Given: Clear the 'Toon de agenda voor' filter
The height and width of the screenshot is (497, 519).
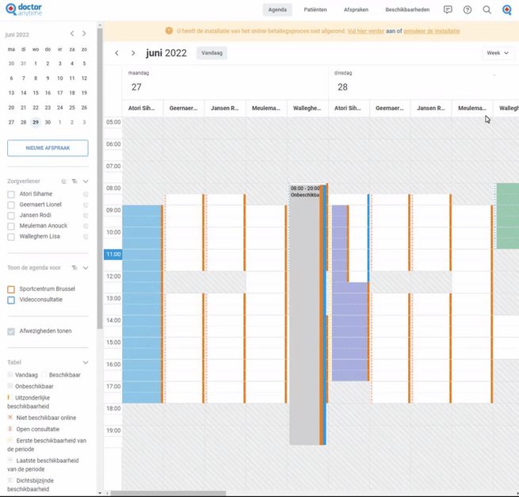Looking at the screenshot, I should (74, 268).
